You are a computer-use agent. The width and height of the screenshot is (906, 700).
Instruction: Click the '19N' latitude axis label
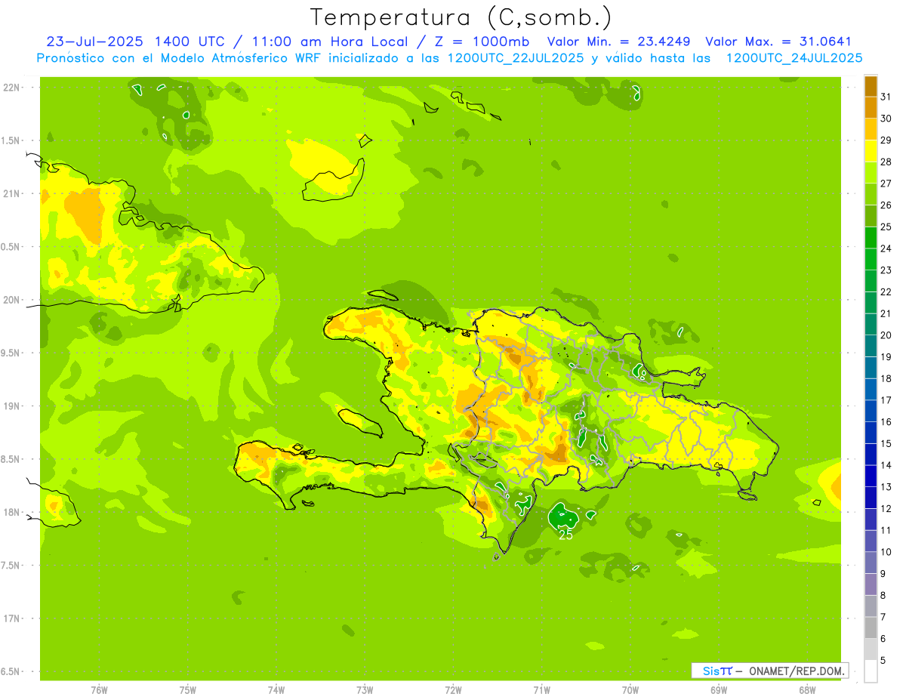11,406
